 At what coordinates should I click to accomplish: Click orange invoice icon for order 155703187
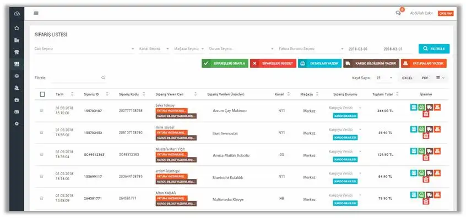[x=437, y=107]
